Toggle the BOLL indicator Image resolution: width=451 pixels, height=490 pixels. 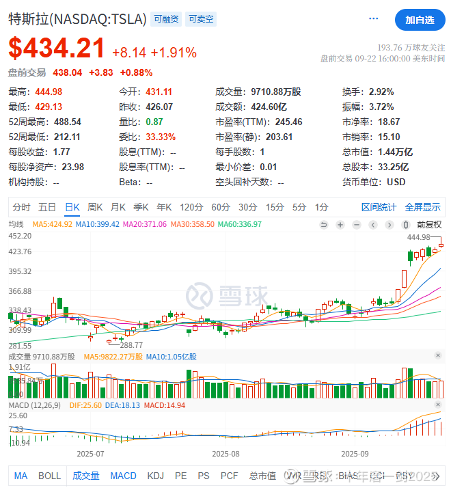(49, 476)
